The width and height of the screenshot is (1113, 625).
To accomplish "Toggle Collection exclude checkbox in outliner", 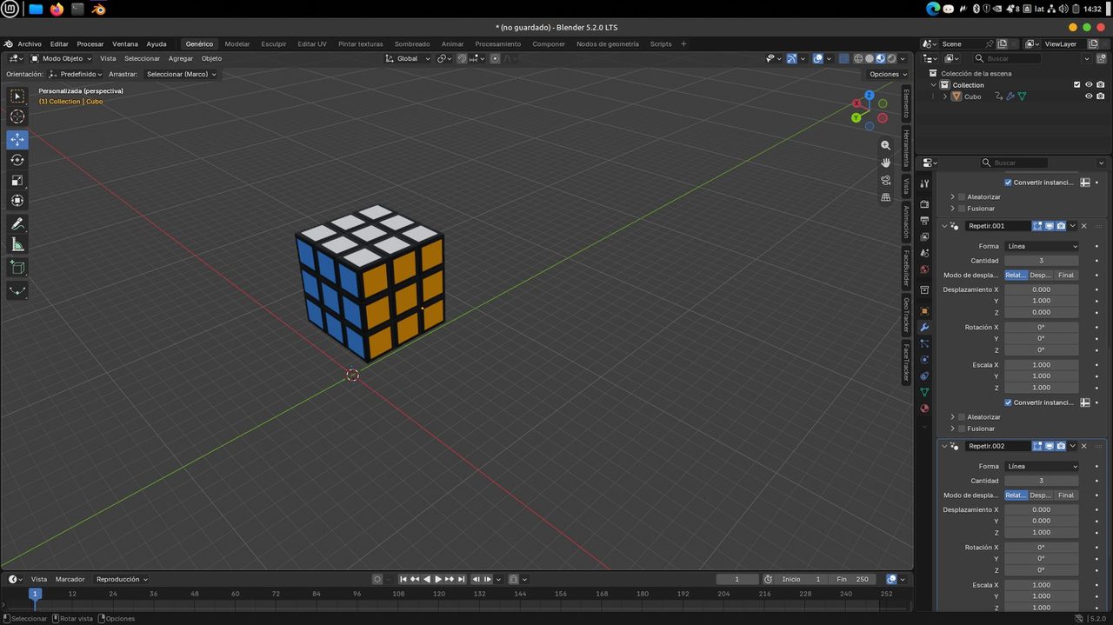I will click(x=1077, y=85).
